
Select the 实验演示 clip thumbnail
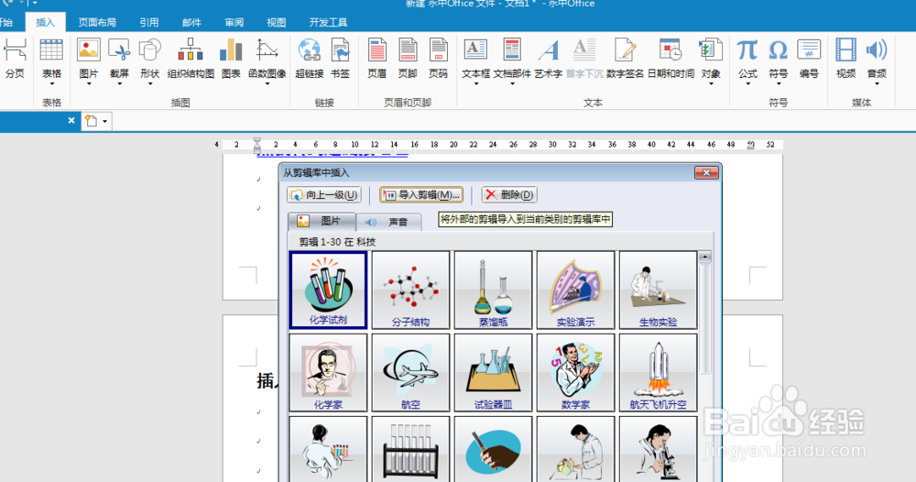(x=575, y=290)
